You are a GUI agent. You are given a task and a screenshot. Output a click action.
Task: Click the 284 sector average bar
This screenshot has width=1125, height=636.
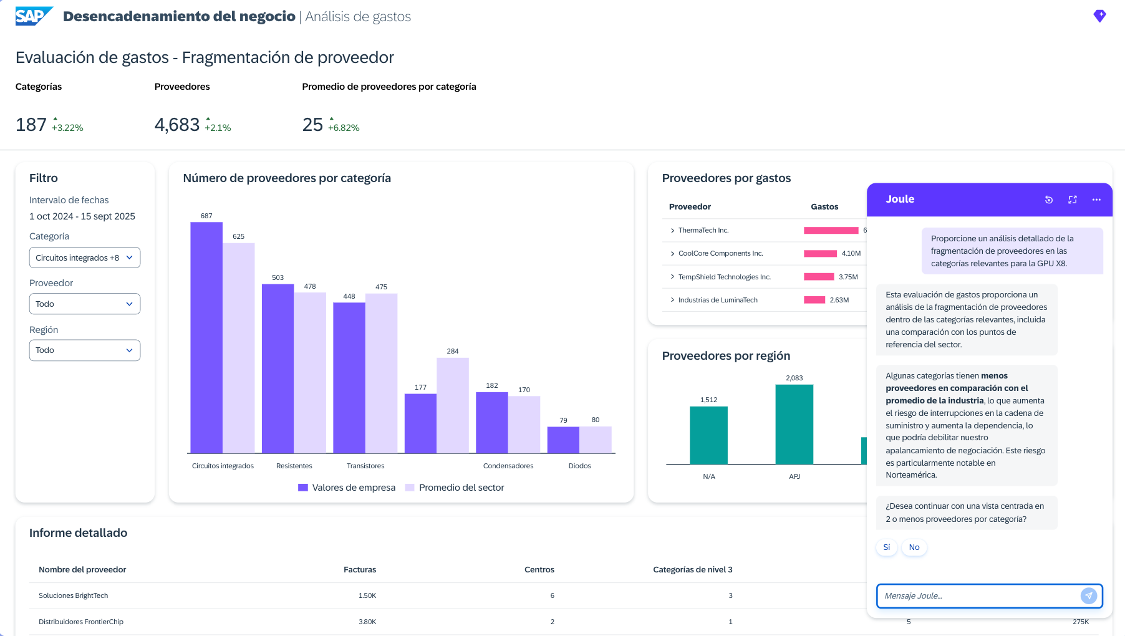click(x=453, y=405)
